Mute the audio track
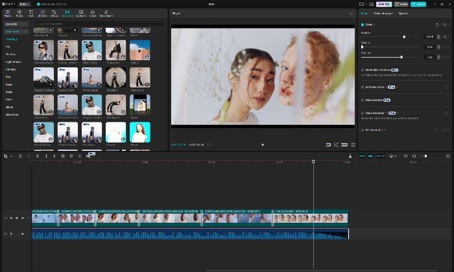 click(x=22, y=234)
